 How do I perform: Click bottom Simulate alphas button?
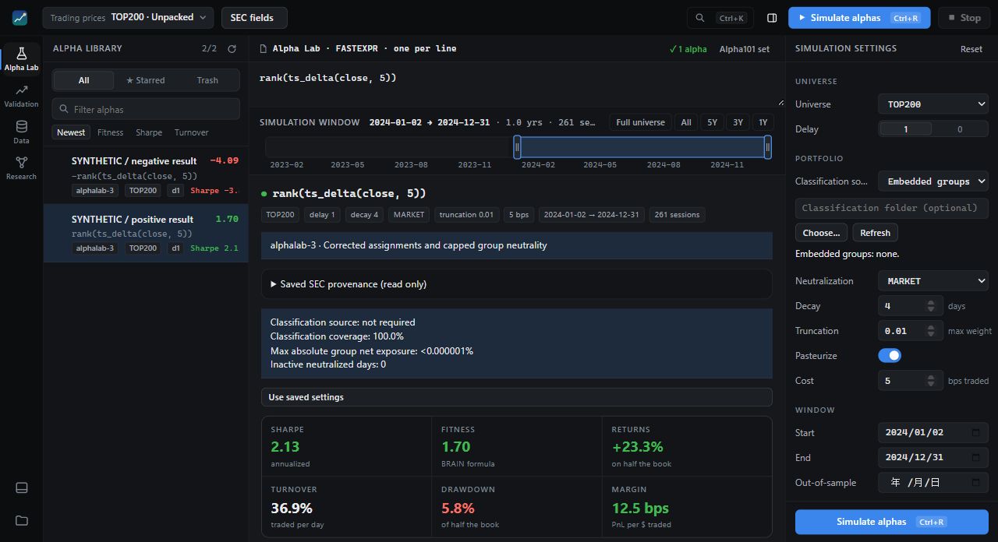(892, 522)
